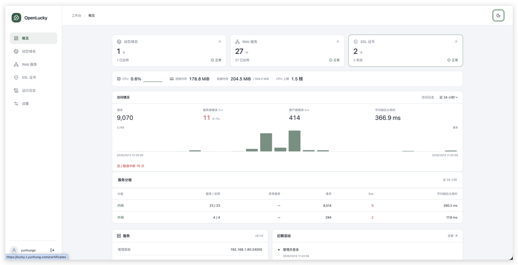Open 概览 in the sidebar
518x265 pixels.
click(x=33, y=38)
